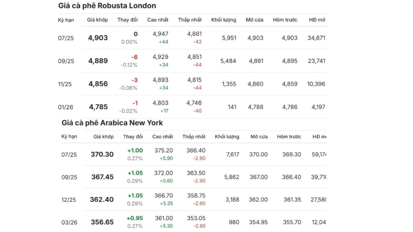Click HĐ mở header in Robusta table

pos(317,20)
